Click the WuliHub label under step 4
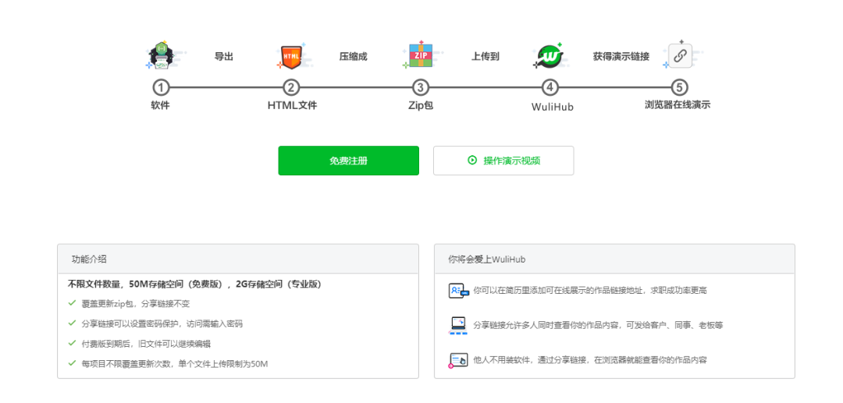 (x=552, y=107)
